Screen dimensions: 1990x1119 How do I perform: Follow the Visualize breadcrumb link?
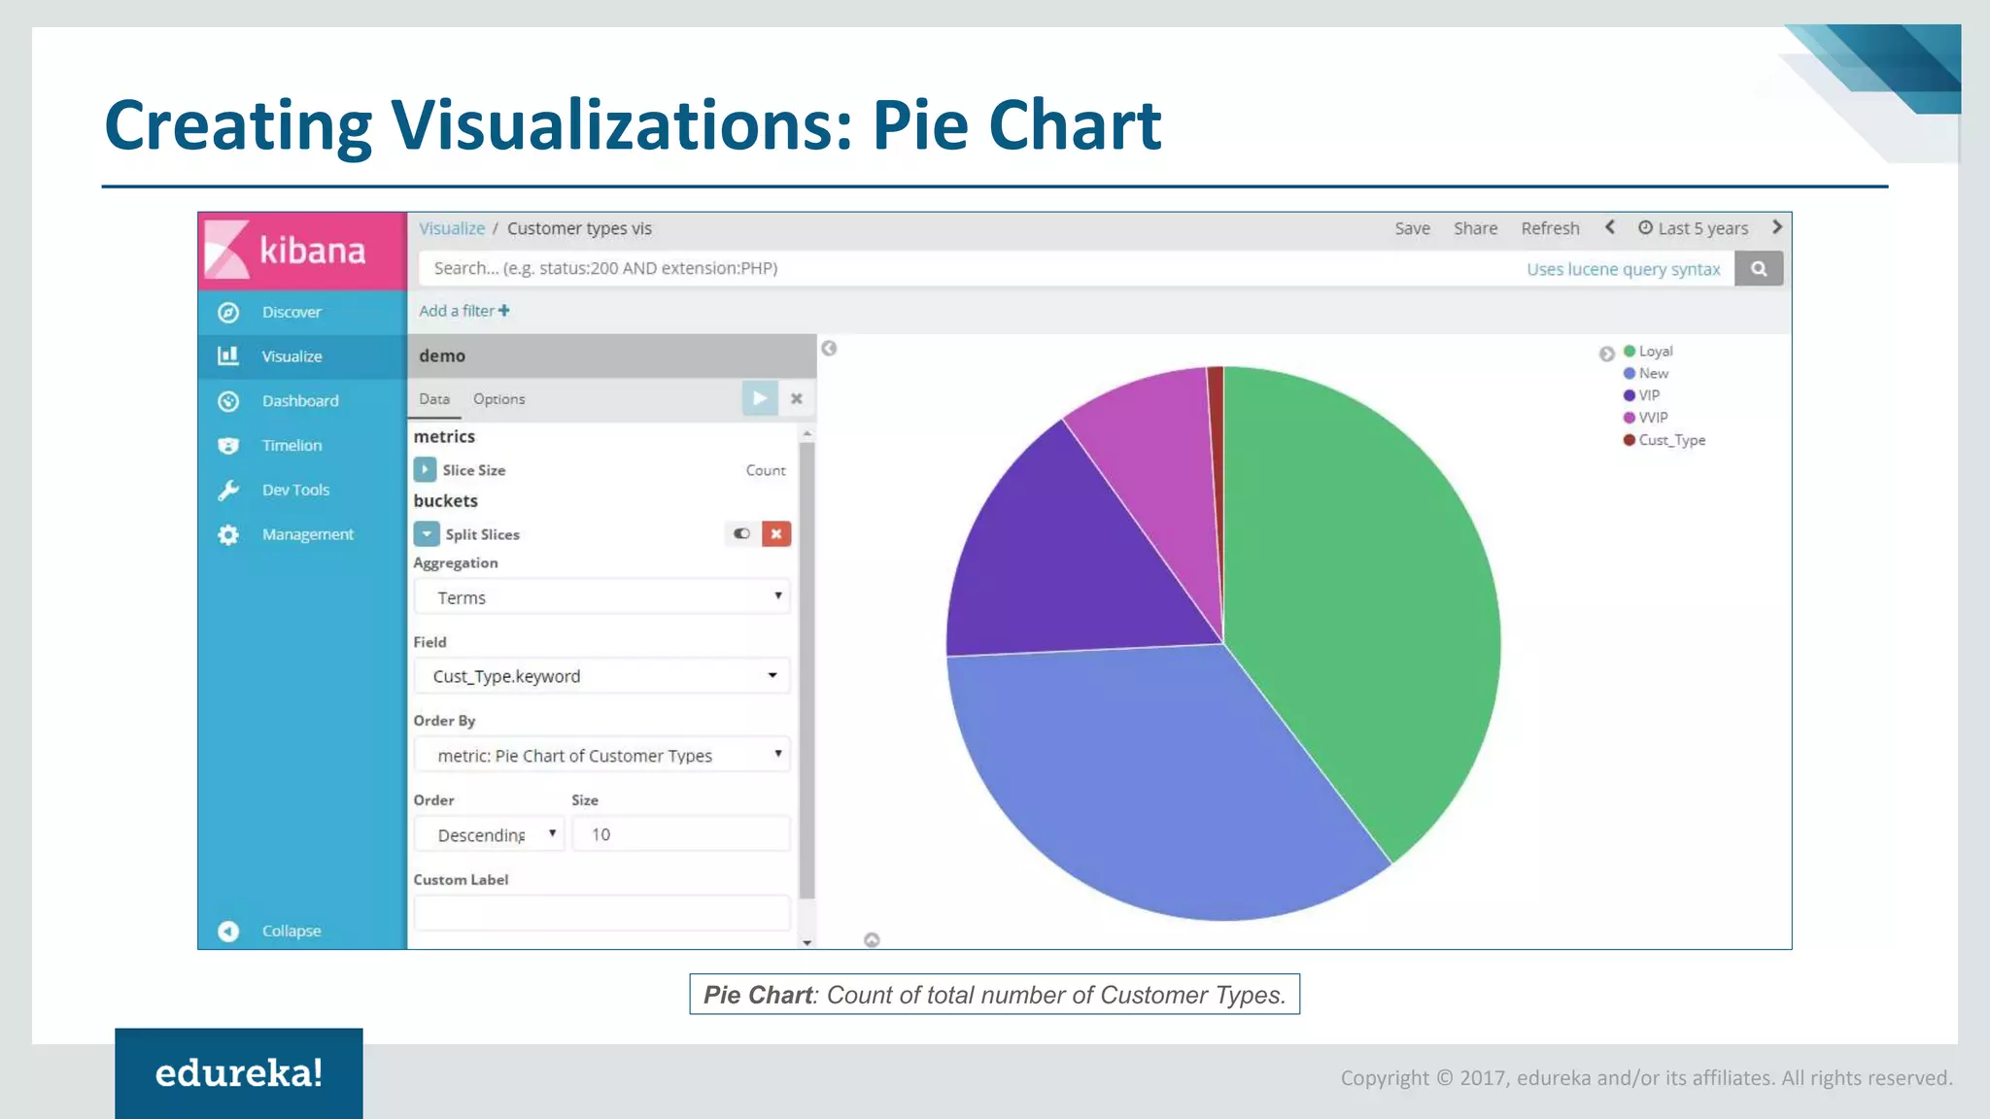(452, 228)
